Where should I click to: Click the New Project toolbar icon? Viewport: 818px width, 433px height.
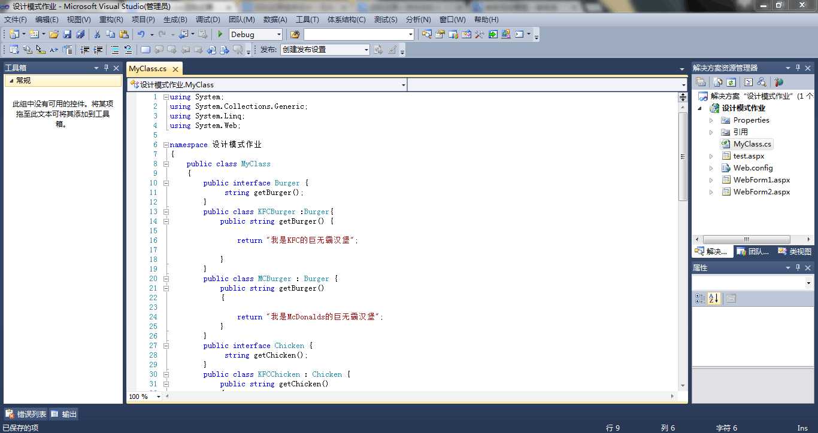point(13,35)
